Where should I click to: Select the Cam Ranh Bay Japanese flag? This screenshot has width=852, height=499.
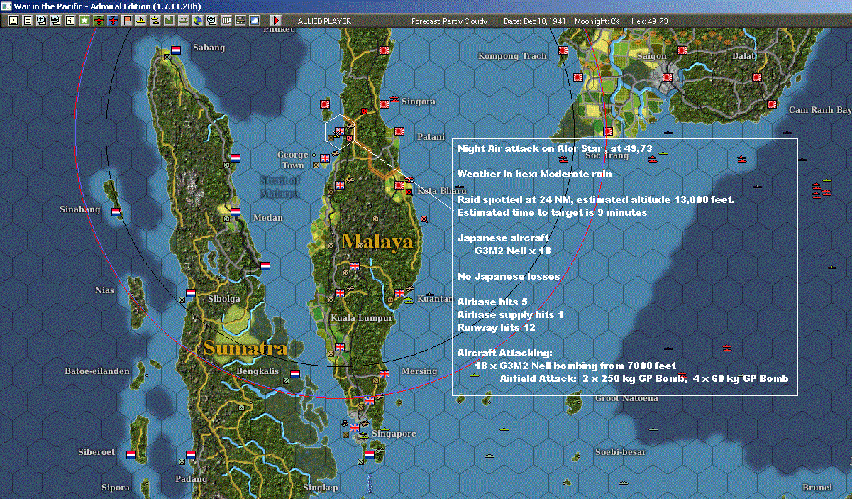pyautogui.click(x=773, y=104)
